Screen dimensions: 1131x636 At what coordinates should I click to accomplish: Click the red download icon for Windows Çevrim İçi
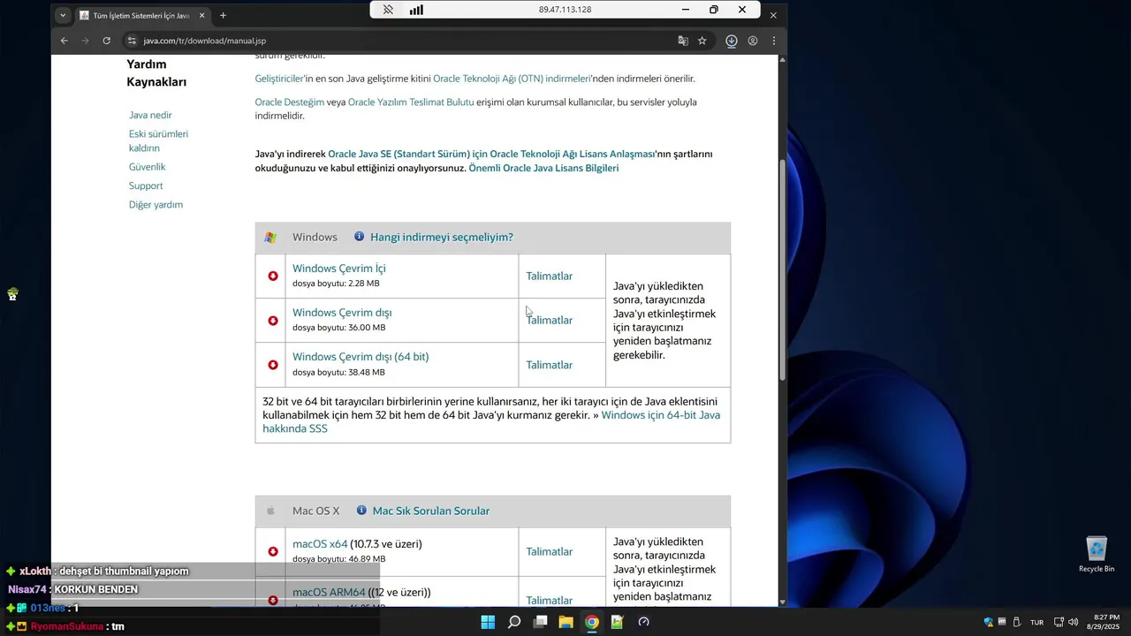click(x=273, y=276)
